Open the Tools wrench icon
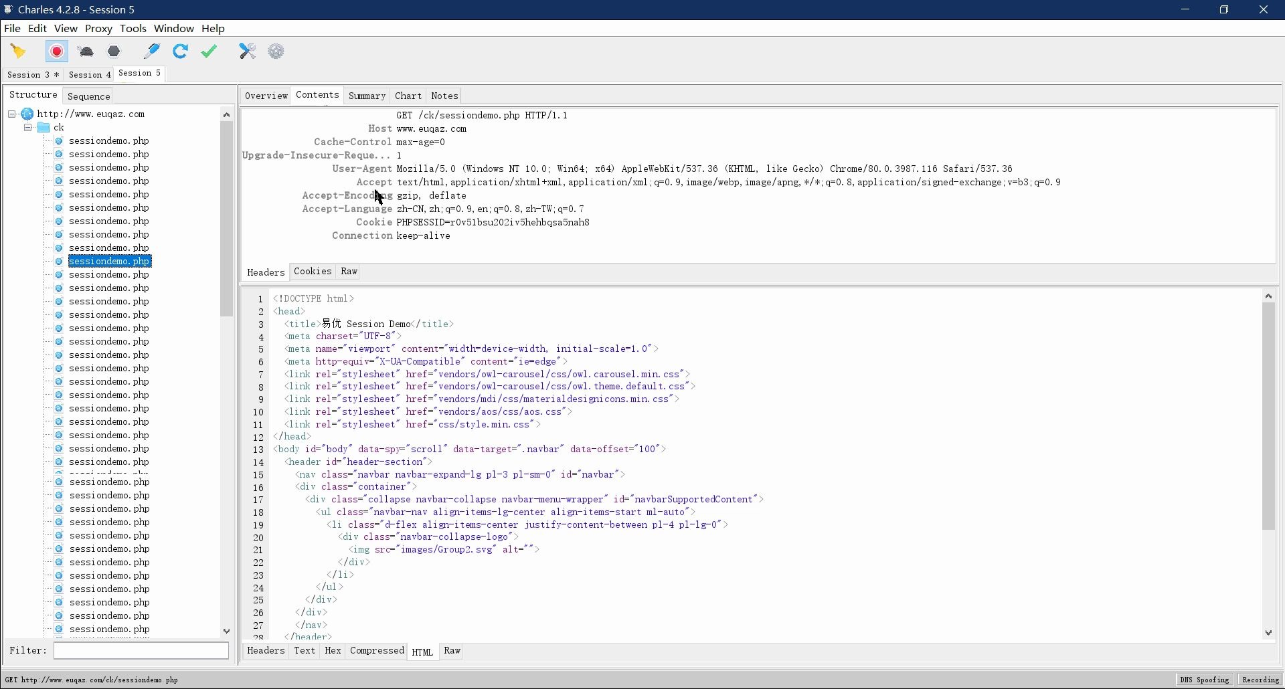The width and height of the screenshot is (1285, 689). tap(248, 52)
